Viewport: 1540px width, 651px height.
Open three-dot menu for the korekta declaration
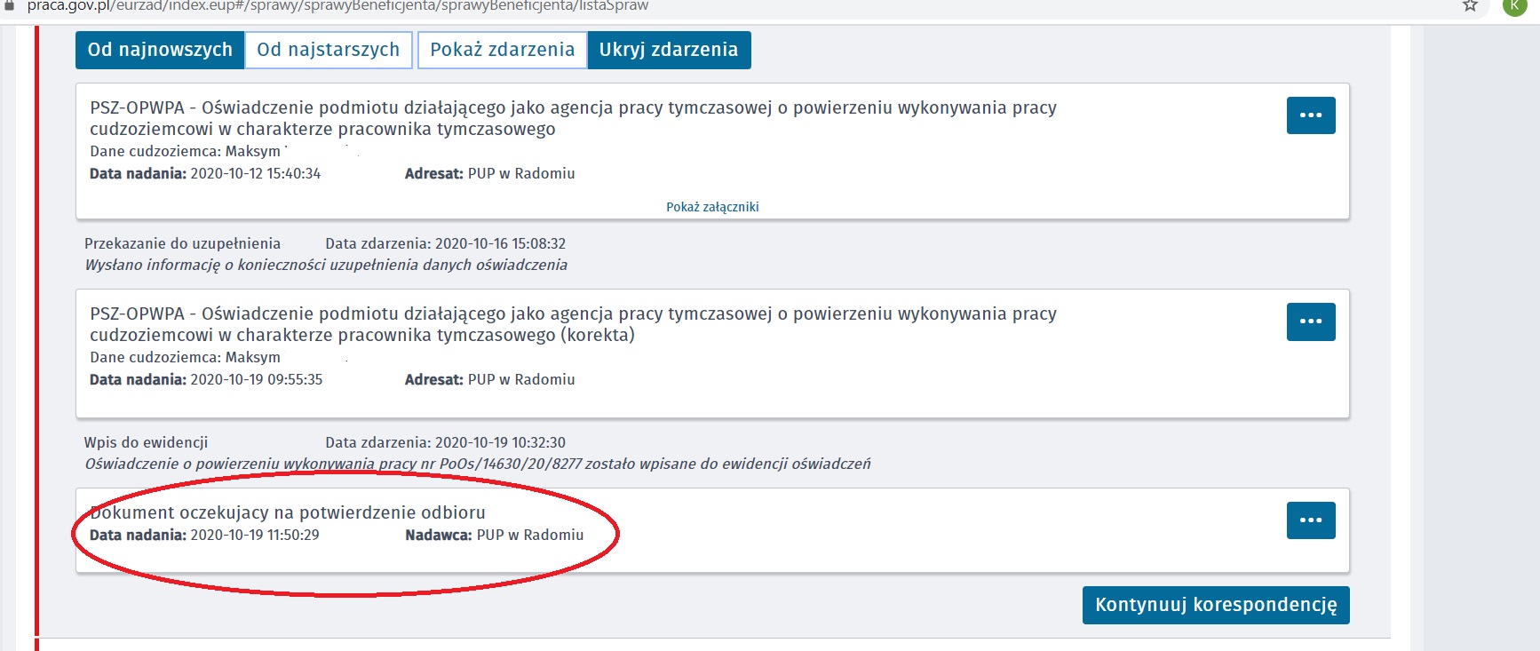1310,322
